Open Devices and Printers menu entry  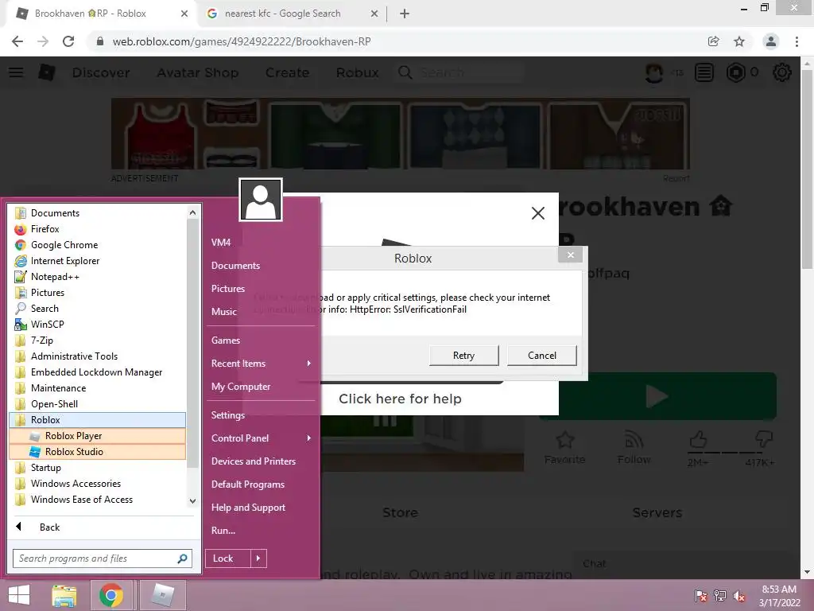[254, 461]
